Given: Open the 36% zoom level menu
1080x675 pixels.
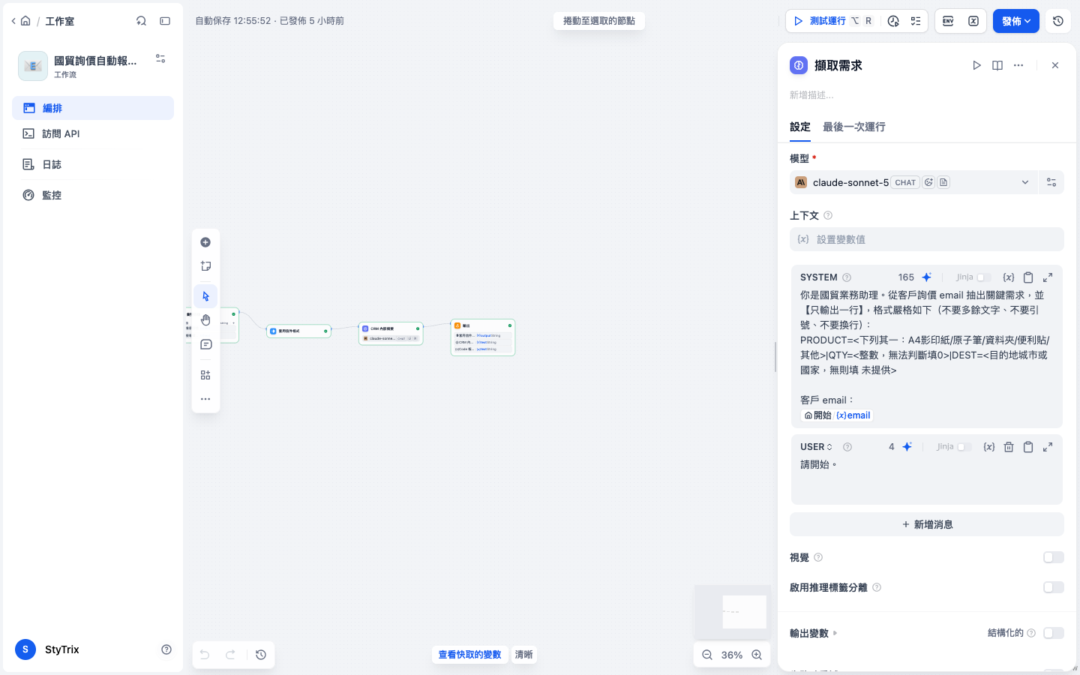Looking at the screenshot, I should point(732,655).
